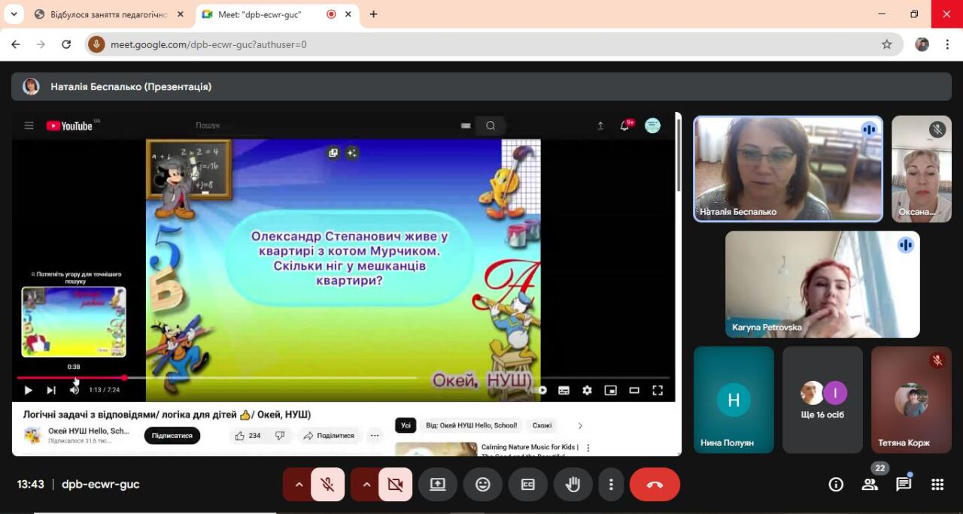
Task: Click the Підписатися subscribe button
Action: (172, 435)
